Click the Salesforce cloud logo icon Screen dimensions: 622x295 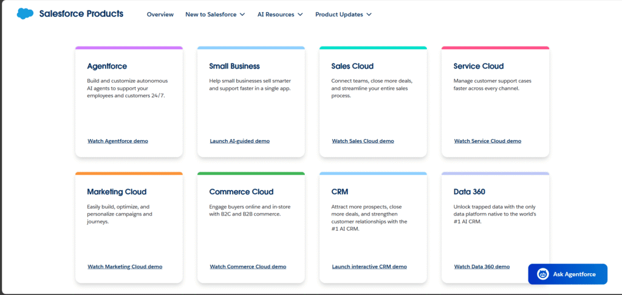click(x=26, y=13)
